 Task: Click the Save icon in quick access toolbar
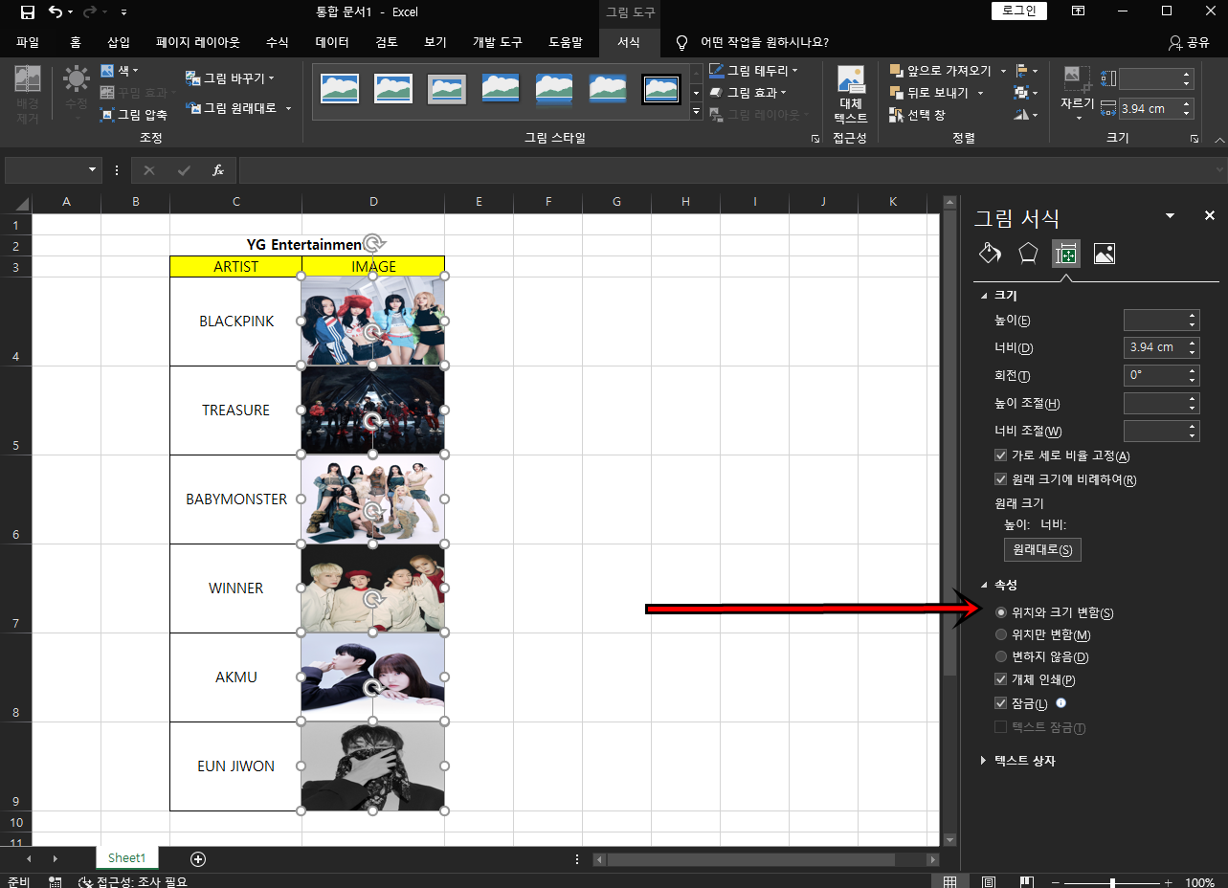28,12
